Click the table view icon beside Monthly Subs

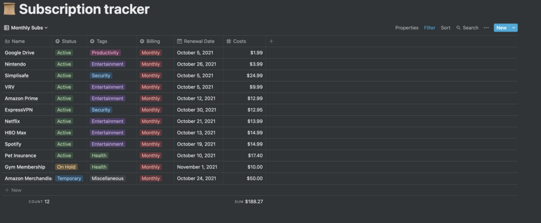point(6,28)
